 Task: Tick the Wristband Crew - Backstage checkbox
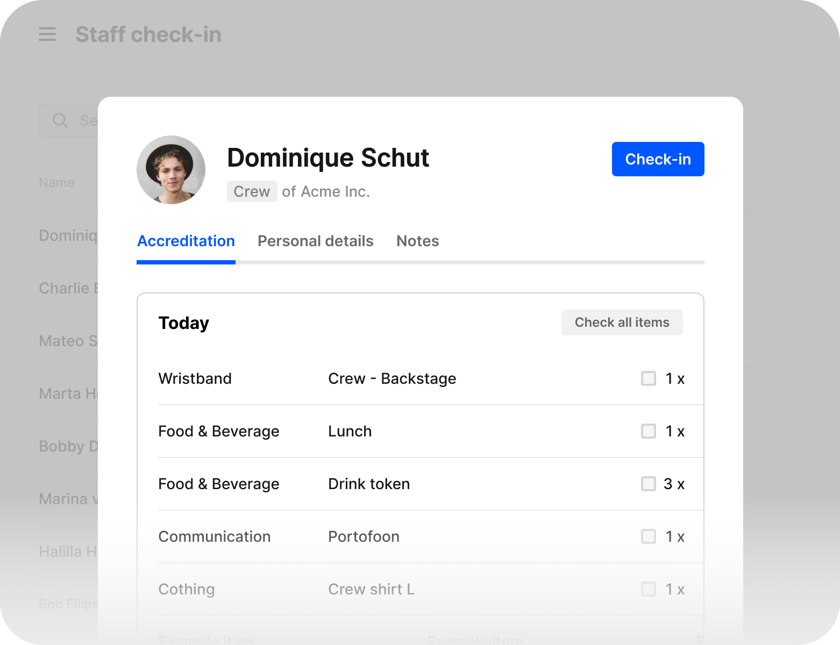coord(649,378)
